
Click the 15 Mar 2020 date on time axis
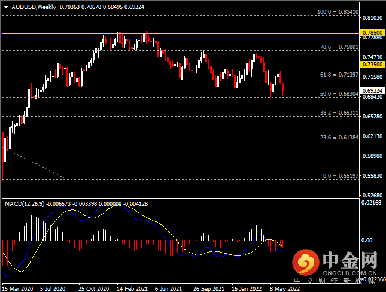click(x=16, y=287)
